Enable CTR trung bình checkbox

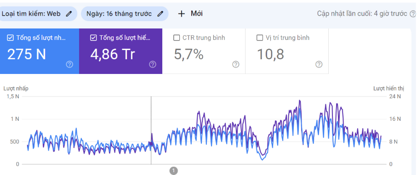(177, 38)
